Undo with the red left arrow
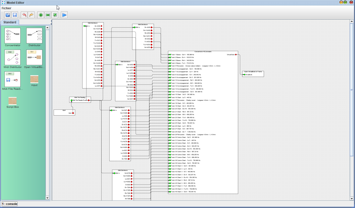Screen dimensions: 355x208 click(x=24, y=15)
